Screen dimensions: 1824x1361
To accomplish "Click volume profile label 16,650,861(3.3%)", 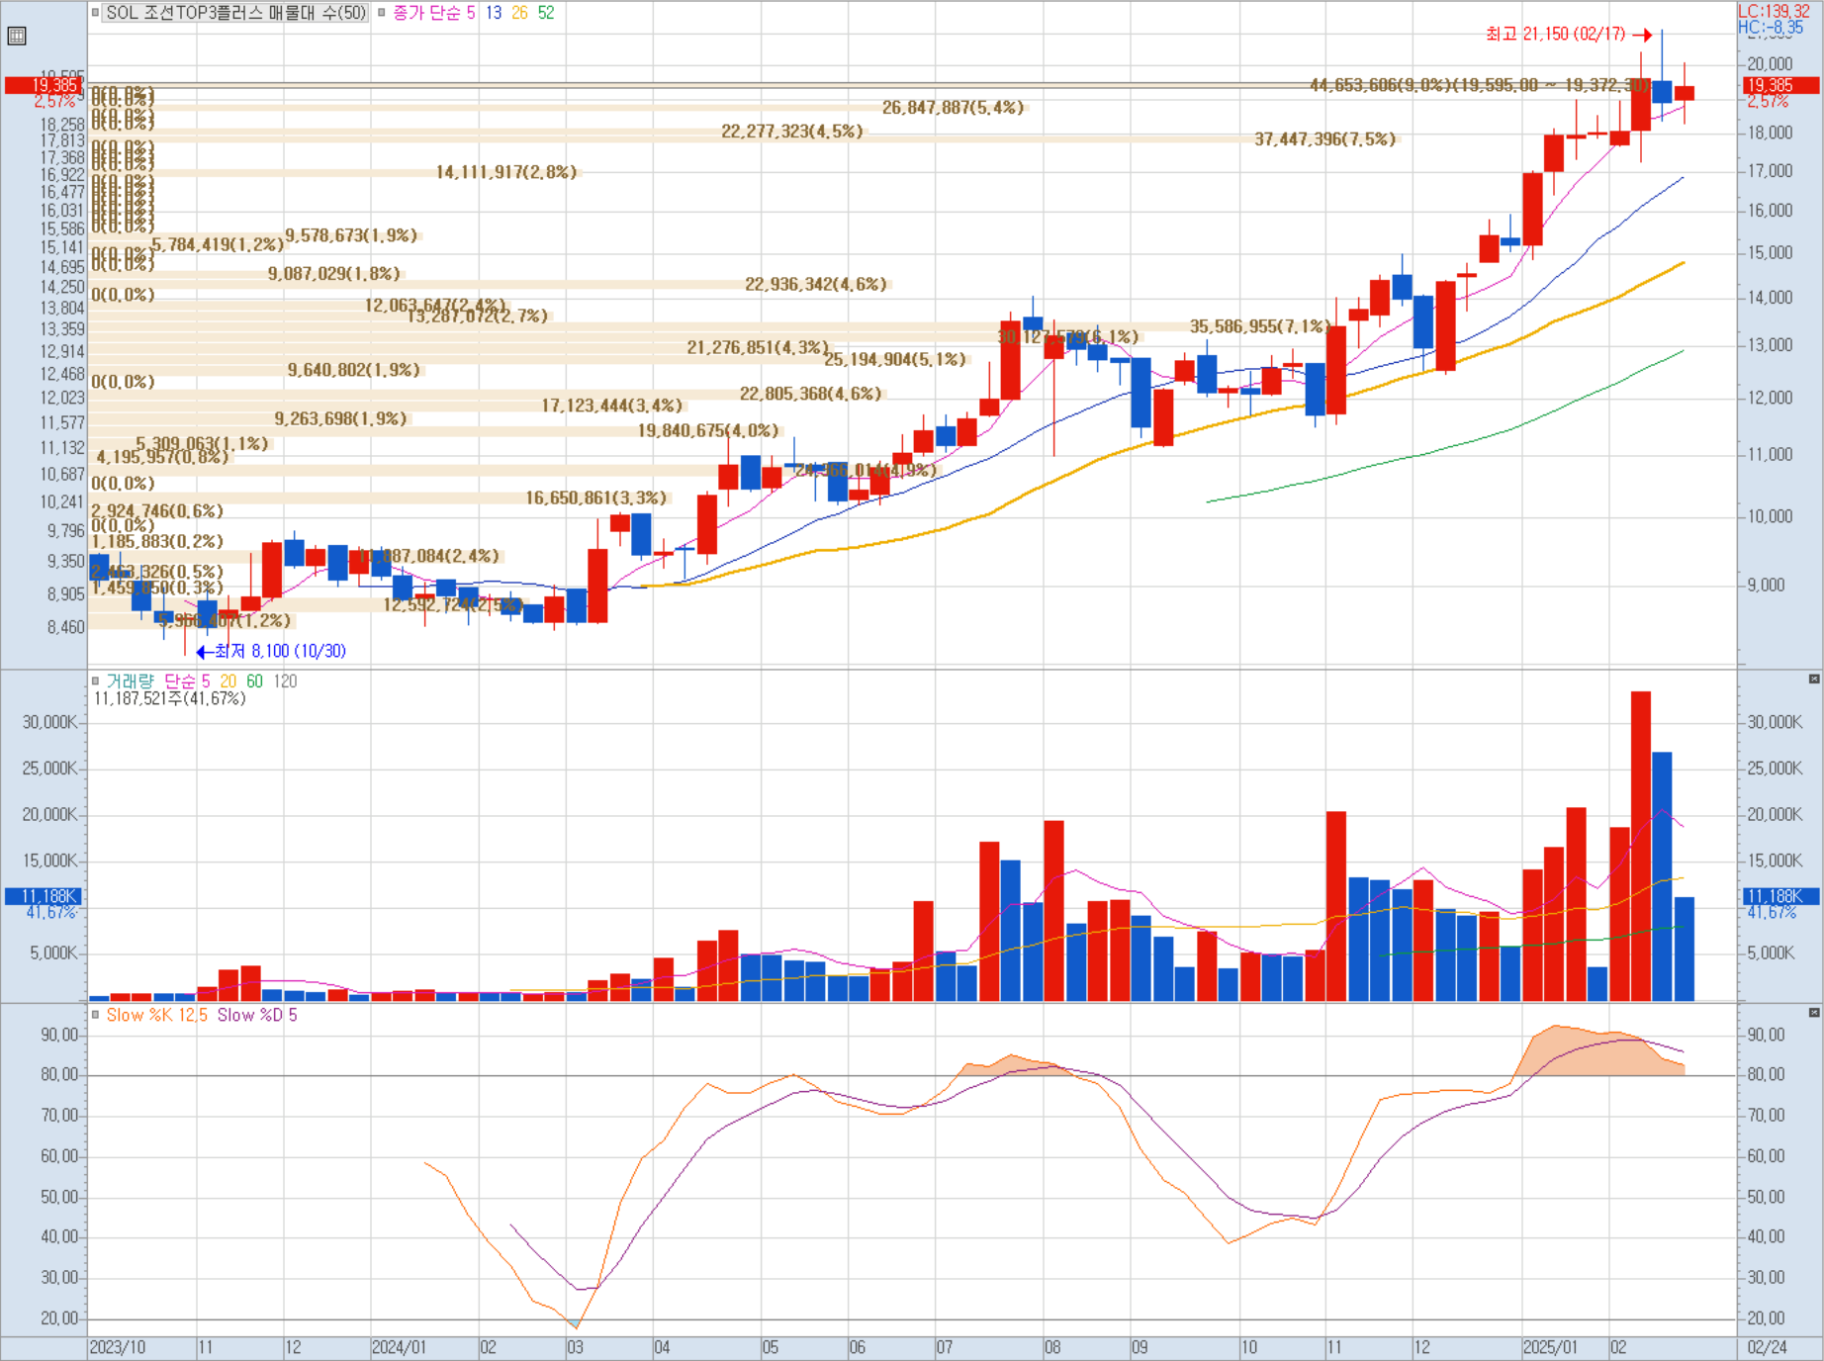I will 596,499.
